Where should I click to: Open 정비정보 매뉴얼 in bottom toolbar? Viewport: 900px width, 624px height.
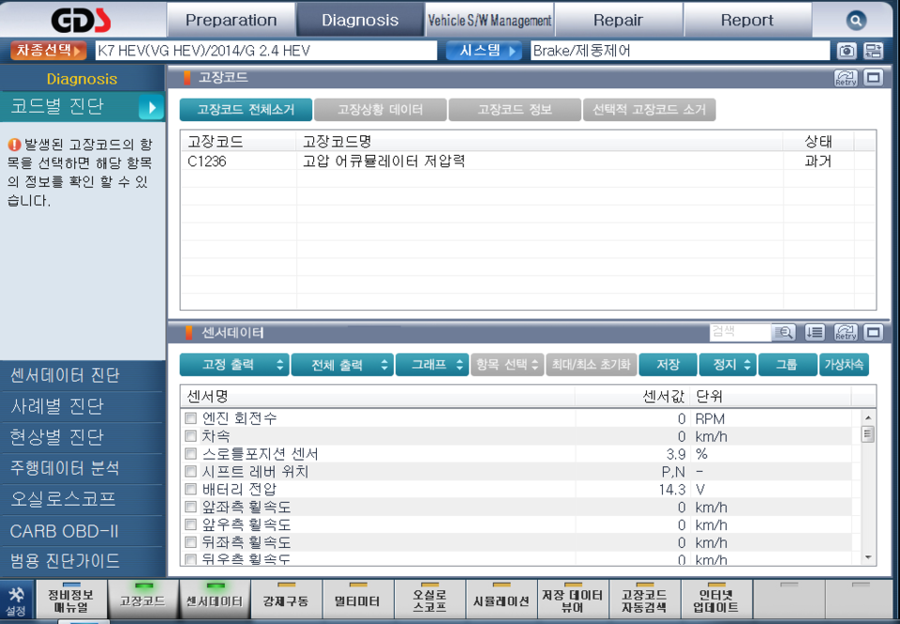click(x=71, y=600)
